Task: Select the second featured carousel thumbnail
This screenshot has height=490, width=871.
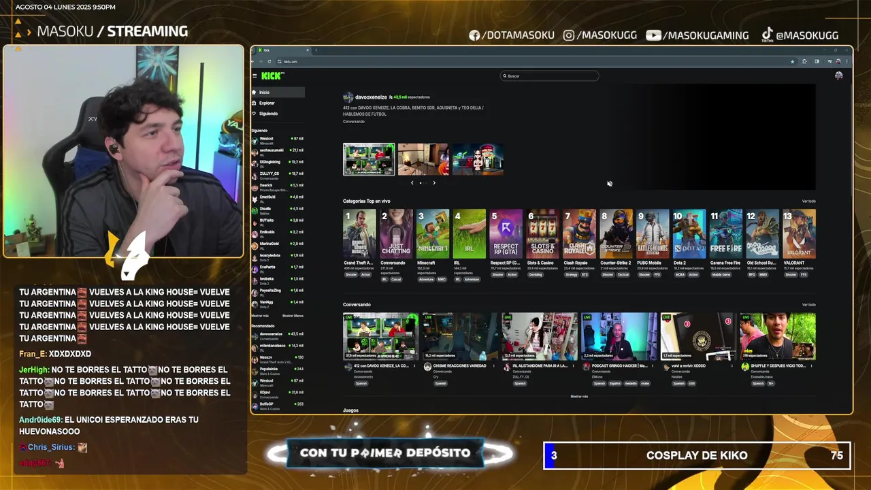Action: point(423,159)
